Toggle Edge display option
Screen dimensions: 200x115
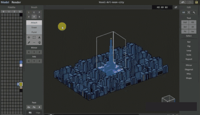(x=38, y=112)
